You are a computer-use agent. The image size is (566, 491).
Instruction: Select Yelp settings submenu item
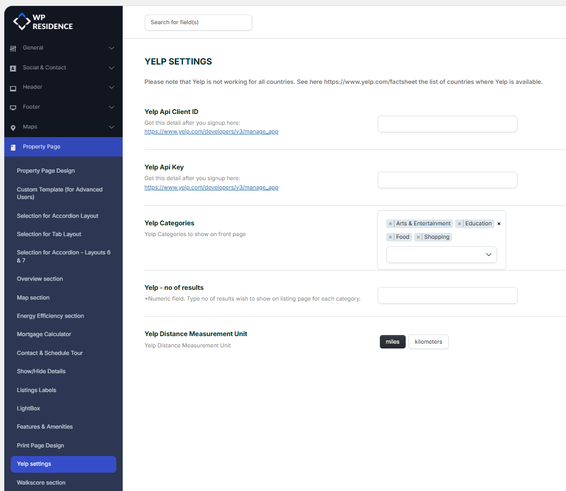pyautogui.click(x=63, y=464)
